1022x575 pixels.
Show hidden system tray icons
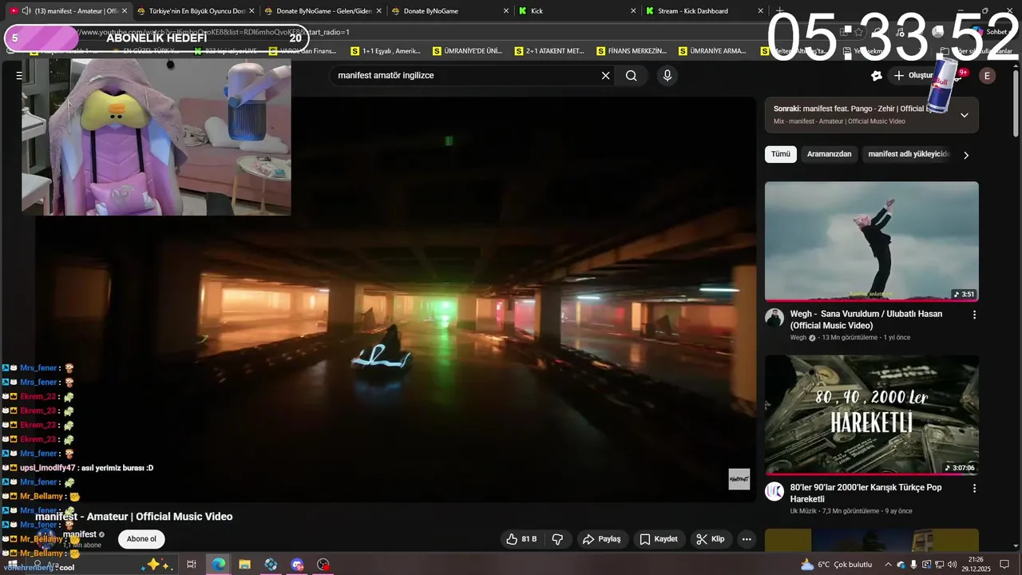point(888,565)
